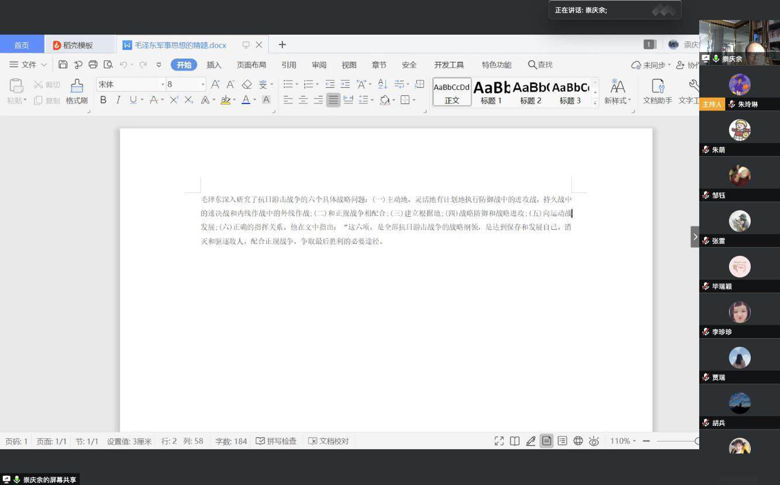The image size is (780, 485).
Task: Open the font name dropdown (宋体)
Action: 163,85
